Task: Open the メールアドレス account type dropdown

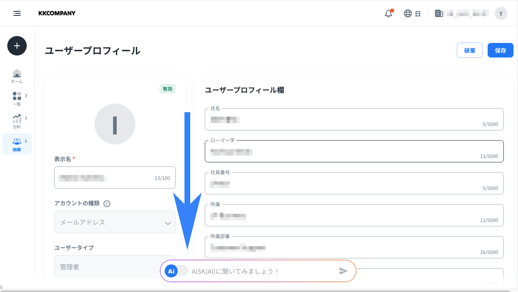Action: click(x=115, y=222)
